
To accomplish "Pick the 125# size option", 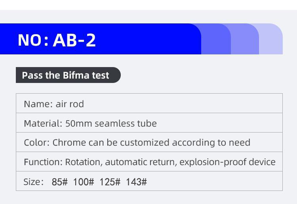I will click(110, 182).
